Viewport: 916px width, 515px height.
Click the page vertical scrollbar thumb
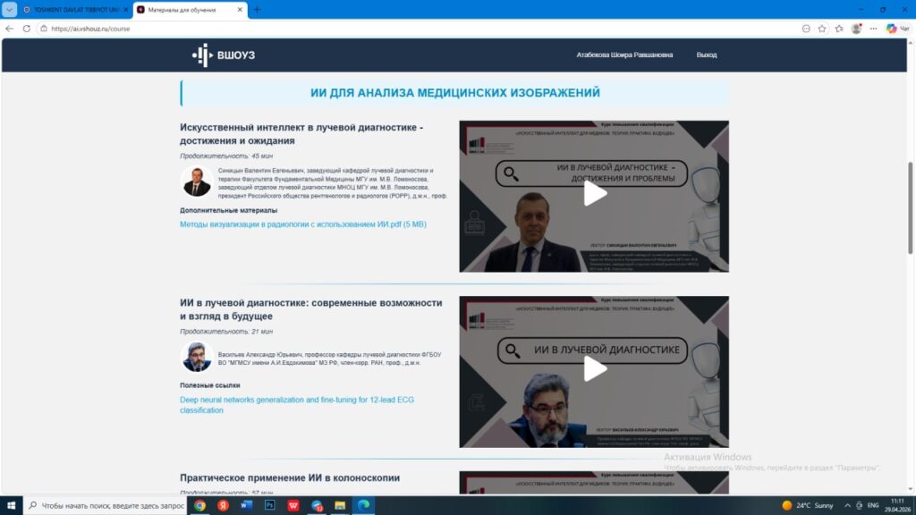[x=911, y=206]
